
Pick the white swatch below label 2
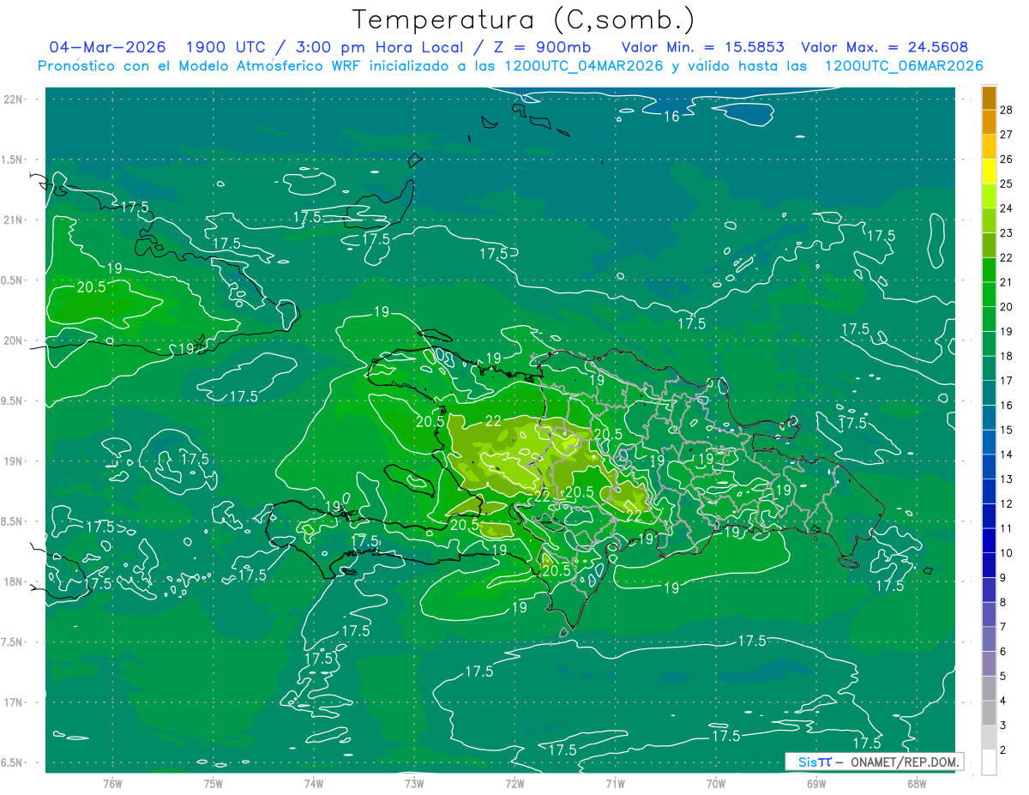point(989,762)
